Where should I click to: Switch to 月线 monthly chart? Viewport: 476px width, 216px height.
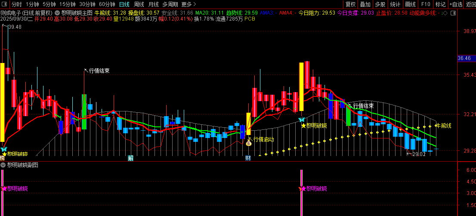pos(153,4)
